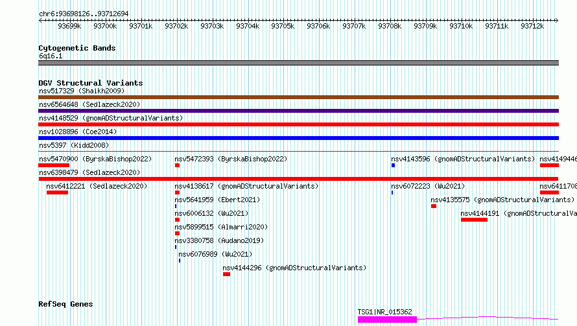577x326 pixels.
Task: Click the nsv6006132 (Wu2021) label
Action: point(211,213)
